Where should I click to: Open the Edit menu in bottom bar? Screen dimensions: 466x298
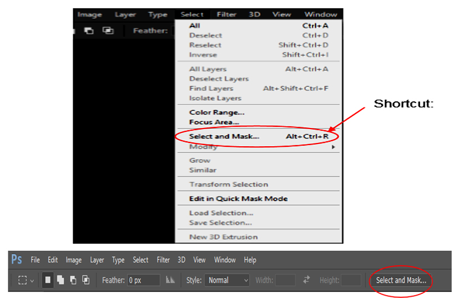(x=53, y=260)
